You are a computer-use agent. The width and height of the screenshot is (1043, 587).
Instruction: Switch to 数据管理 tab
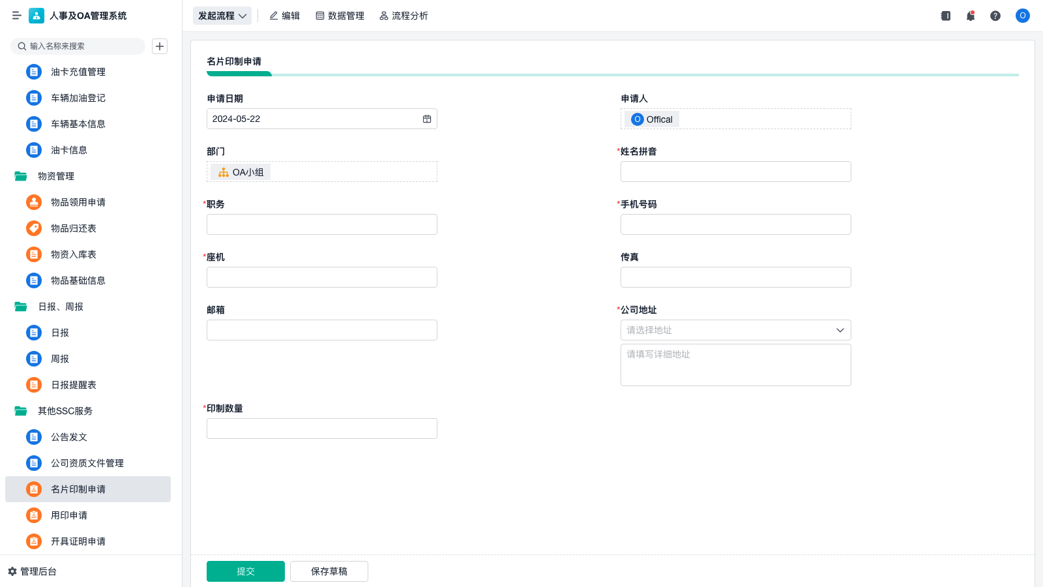pyautogui.click(x=340, y=16)
